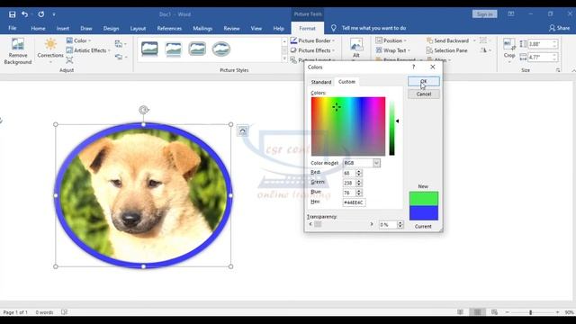Click the shape height field 3.88"
The width and height of the screenshot is (576, 324).
[x=543, y=44]
